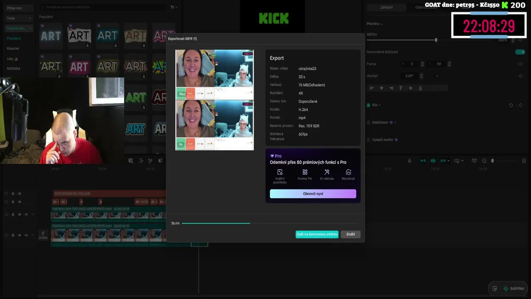Zoom out the timeline with minus icon
Screen dimensions: 531x299
tap(484, 161)
